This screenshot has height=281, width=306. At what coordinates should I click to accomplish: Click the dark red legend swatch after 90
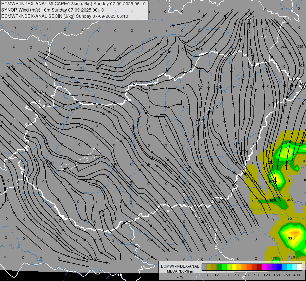pos(259,267)
